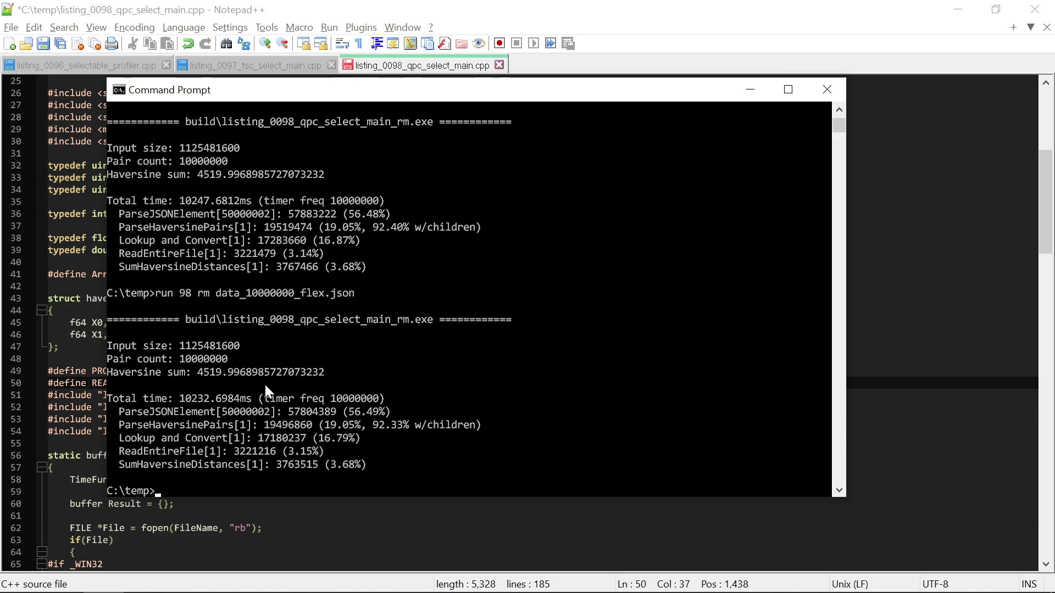Click the Print toolbar icon

[x=112, y=43]
